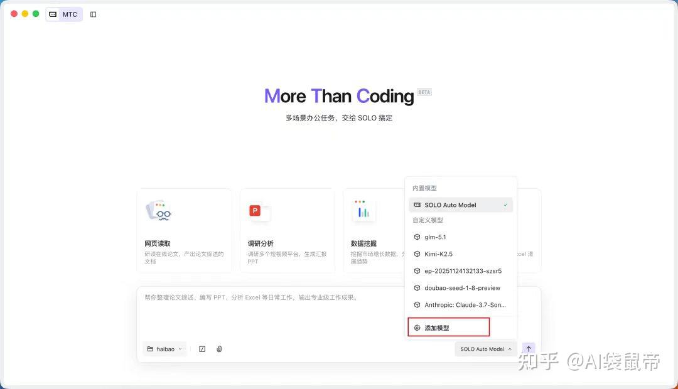
Task: Choose the Kimi-K2.5 model
Action: [461, 253]
